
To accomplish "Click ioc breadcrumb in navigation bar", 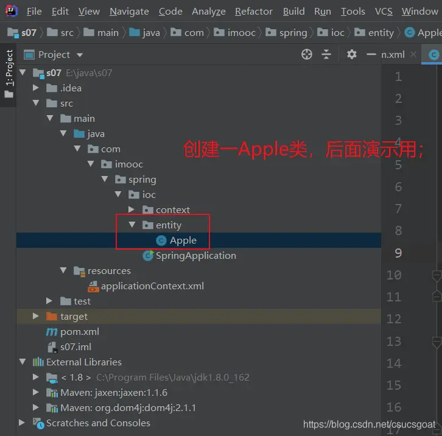I will 331,33.
